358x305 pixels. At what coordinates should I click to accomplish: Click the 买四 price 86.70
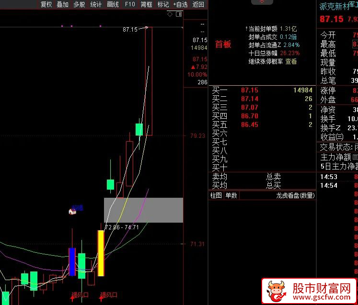pos(250,116)
